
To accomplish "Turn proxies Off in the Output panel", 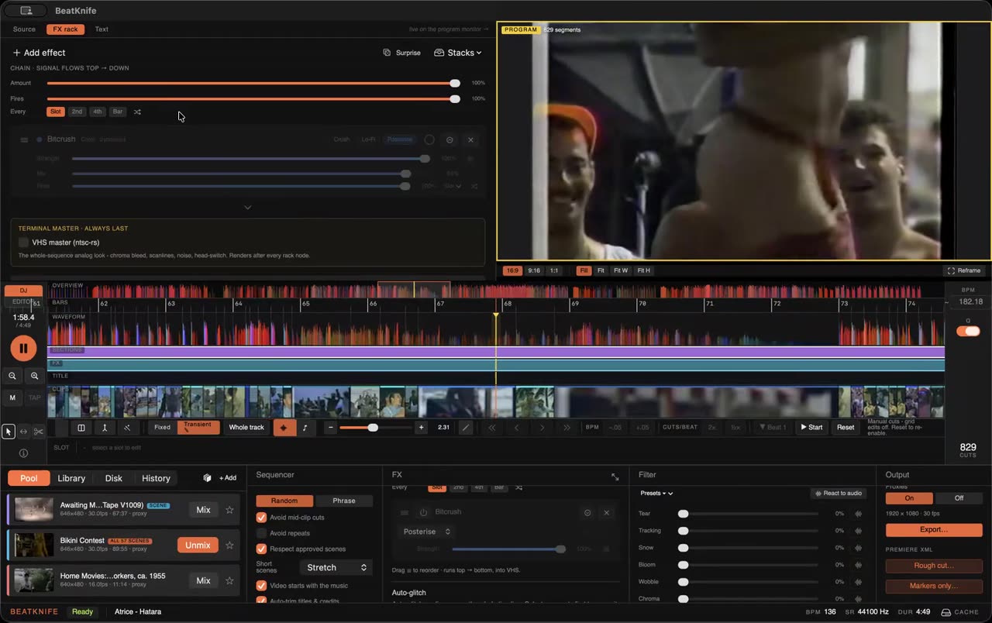I will pos(959,498).
